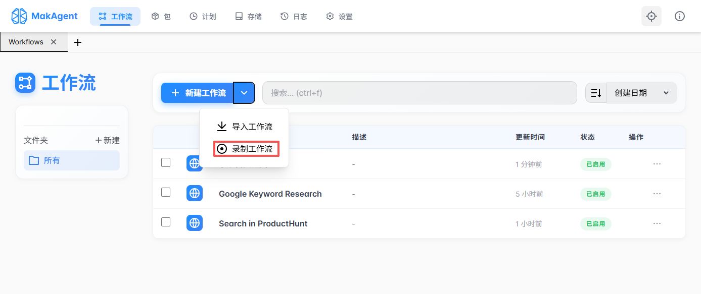The image size is (701, 294).
Task: Check the checkbox for Search in ProductHunt
Action: [x=166, y=222]
